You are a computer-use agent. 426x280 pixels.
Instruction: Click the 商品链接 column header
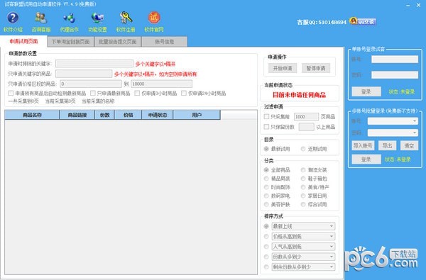[77, 115]
